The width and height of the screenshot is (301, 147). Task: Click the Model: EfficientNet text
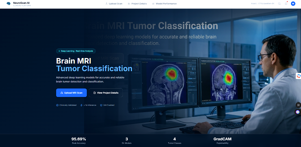tap(263, 4)
